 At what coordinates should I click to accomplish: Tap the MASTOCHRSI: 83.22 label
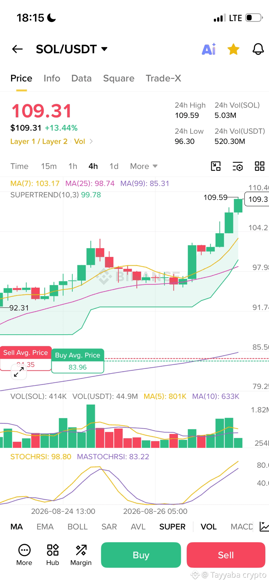tap(113, 457)
